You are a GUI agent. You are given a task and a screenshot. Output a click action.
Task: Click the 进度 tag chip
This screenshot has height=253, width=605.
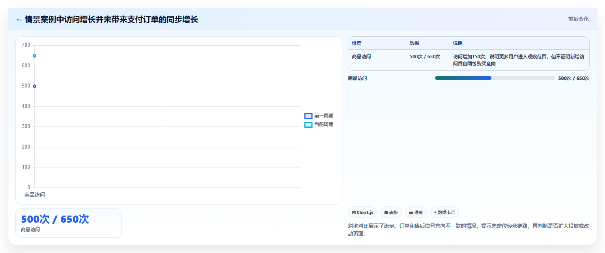click(x=416, y=212)
